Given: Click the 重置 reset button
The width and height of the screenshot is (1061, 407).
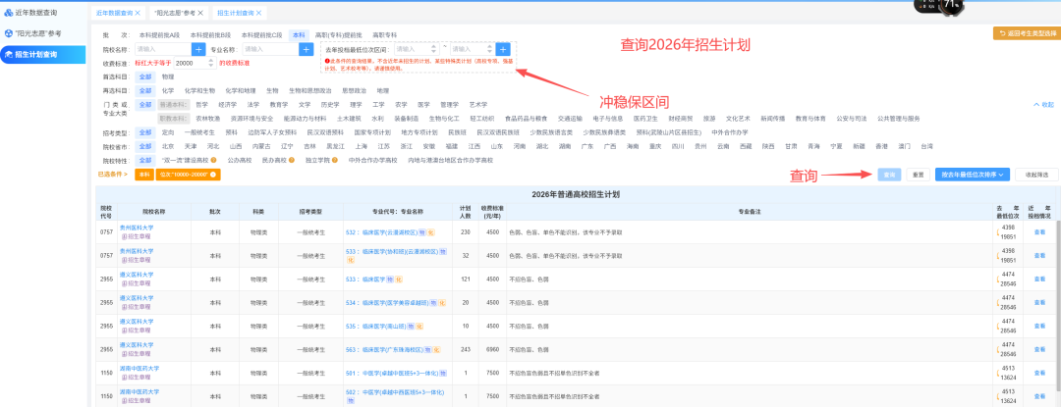Looking at the screenshot, I should (x=919, y=175).
